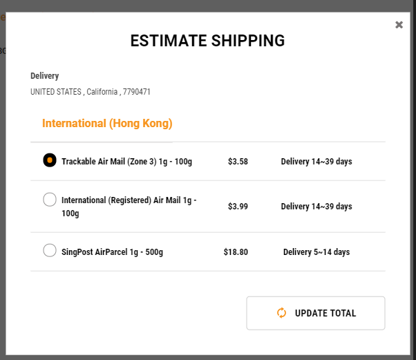Click International (Registered) Air Mail label
The image size is (416, 360).
129,207
